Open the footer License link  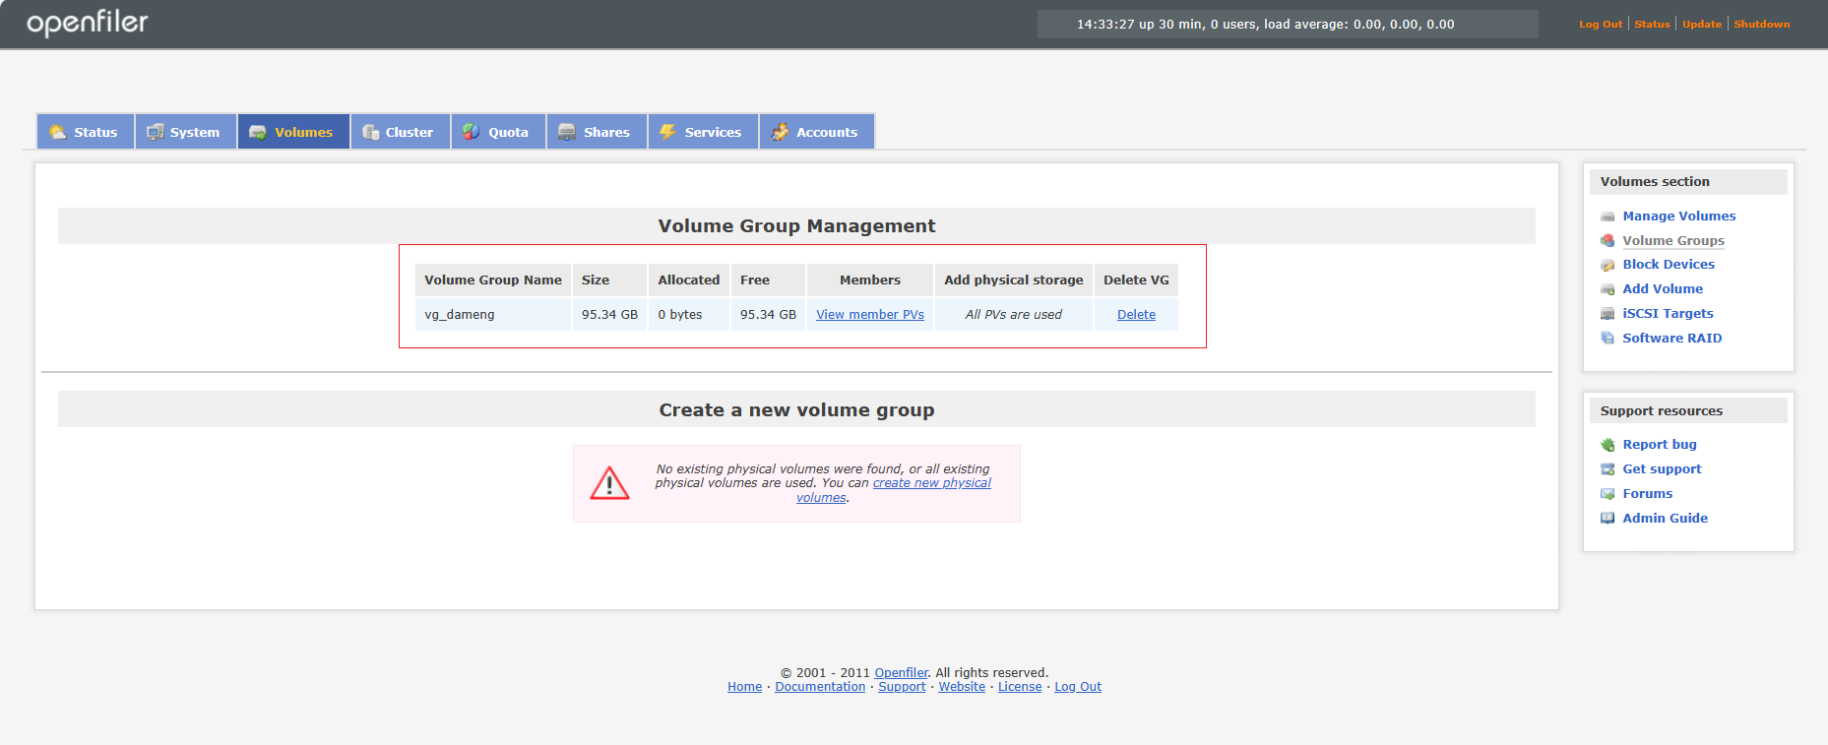tap(1020, 687)
